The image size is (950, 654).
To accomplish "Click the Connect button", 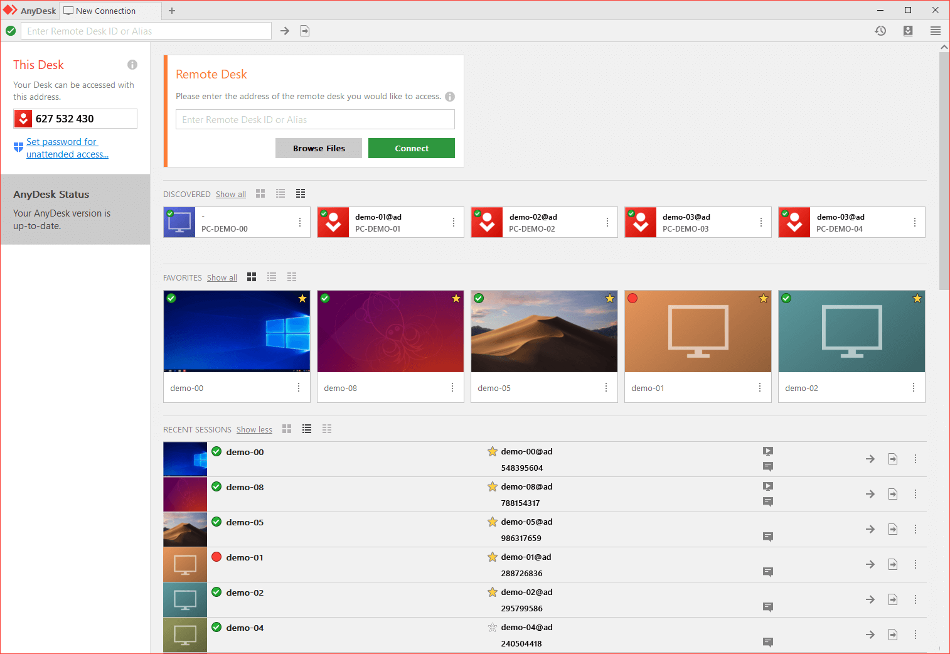I will point(411,148).
